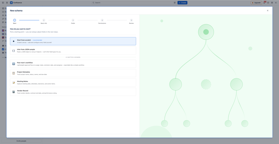Click the Recent clock icon in sidebar
The height and width of the screenshot is (144, 279).
coord(3,12)
